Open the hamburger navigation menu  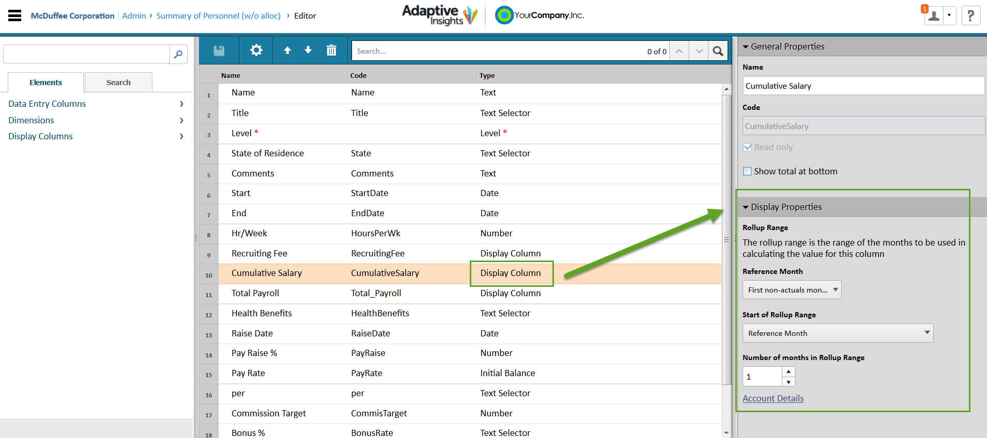point(15,15)
